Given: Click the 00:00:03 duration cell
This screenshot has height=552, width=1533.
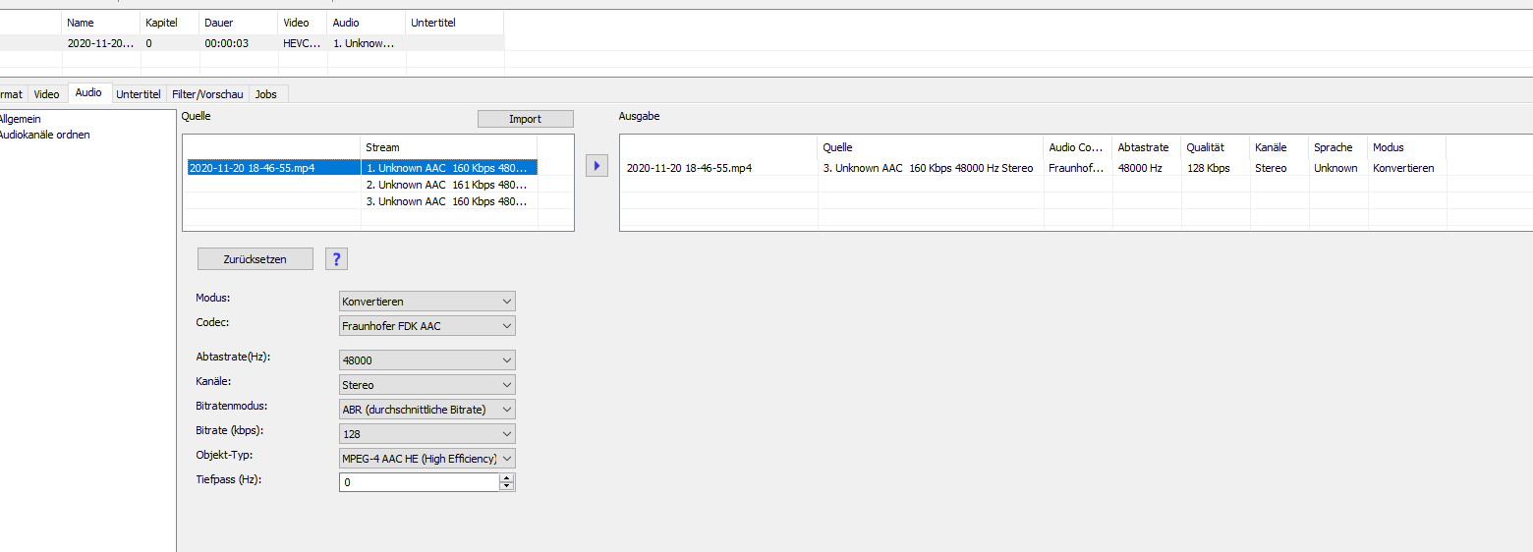Looking at the screenshot, I should [239, 43].
